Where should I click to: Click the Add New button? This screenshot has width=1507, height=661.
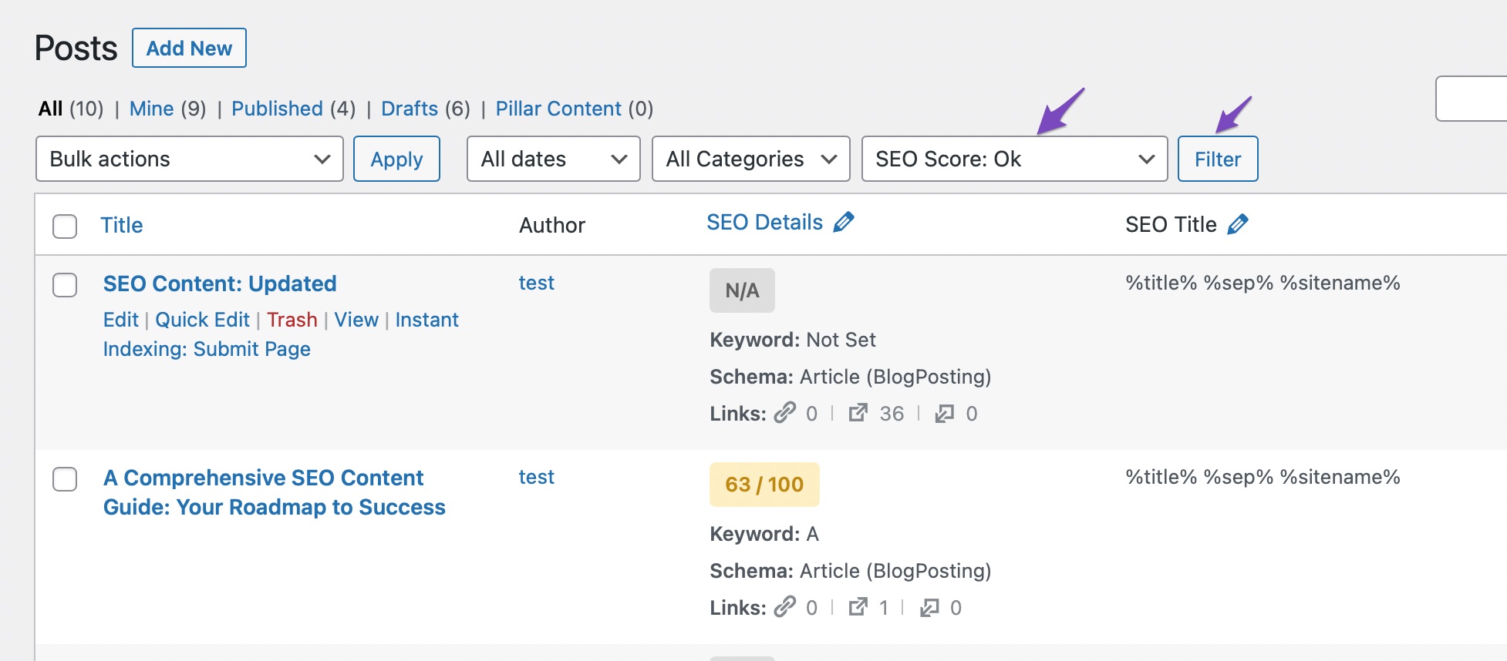click(189, 48)
